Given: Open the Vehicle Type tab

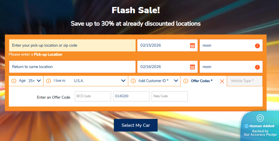Looking at the screenshot, I should tap(245, 81).
